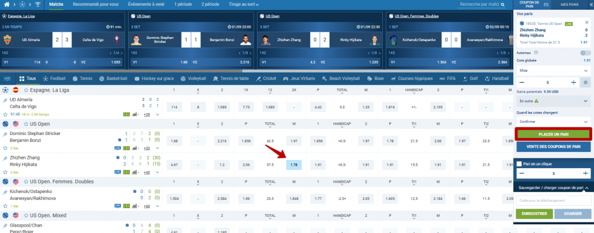Click Vente des coupons de pari button
Viewport: 594px width, 233px height.
click(552, 147)
